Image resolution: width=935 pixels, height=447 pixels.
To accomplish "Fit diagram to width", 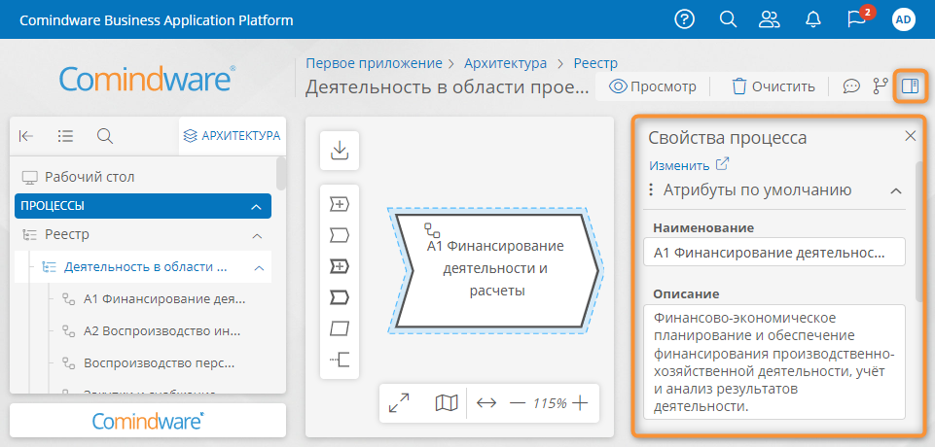I will (x=486, y=403).
